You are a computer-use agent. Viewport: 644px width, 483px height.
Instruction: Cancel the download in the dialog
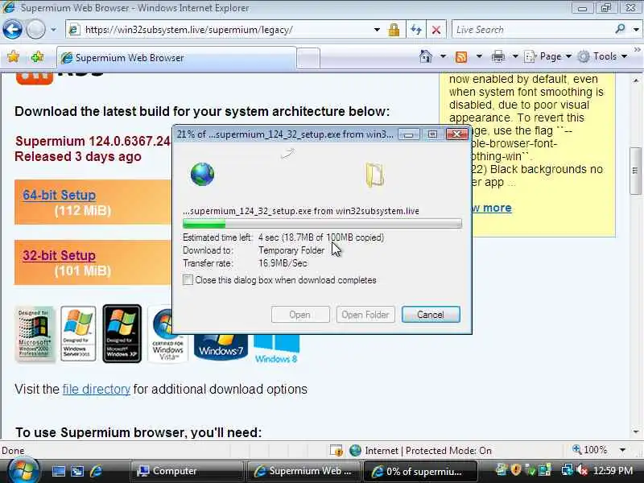click(431, 315)
